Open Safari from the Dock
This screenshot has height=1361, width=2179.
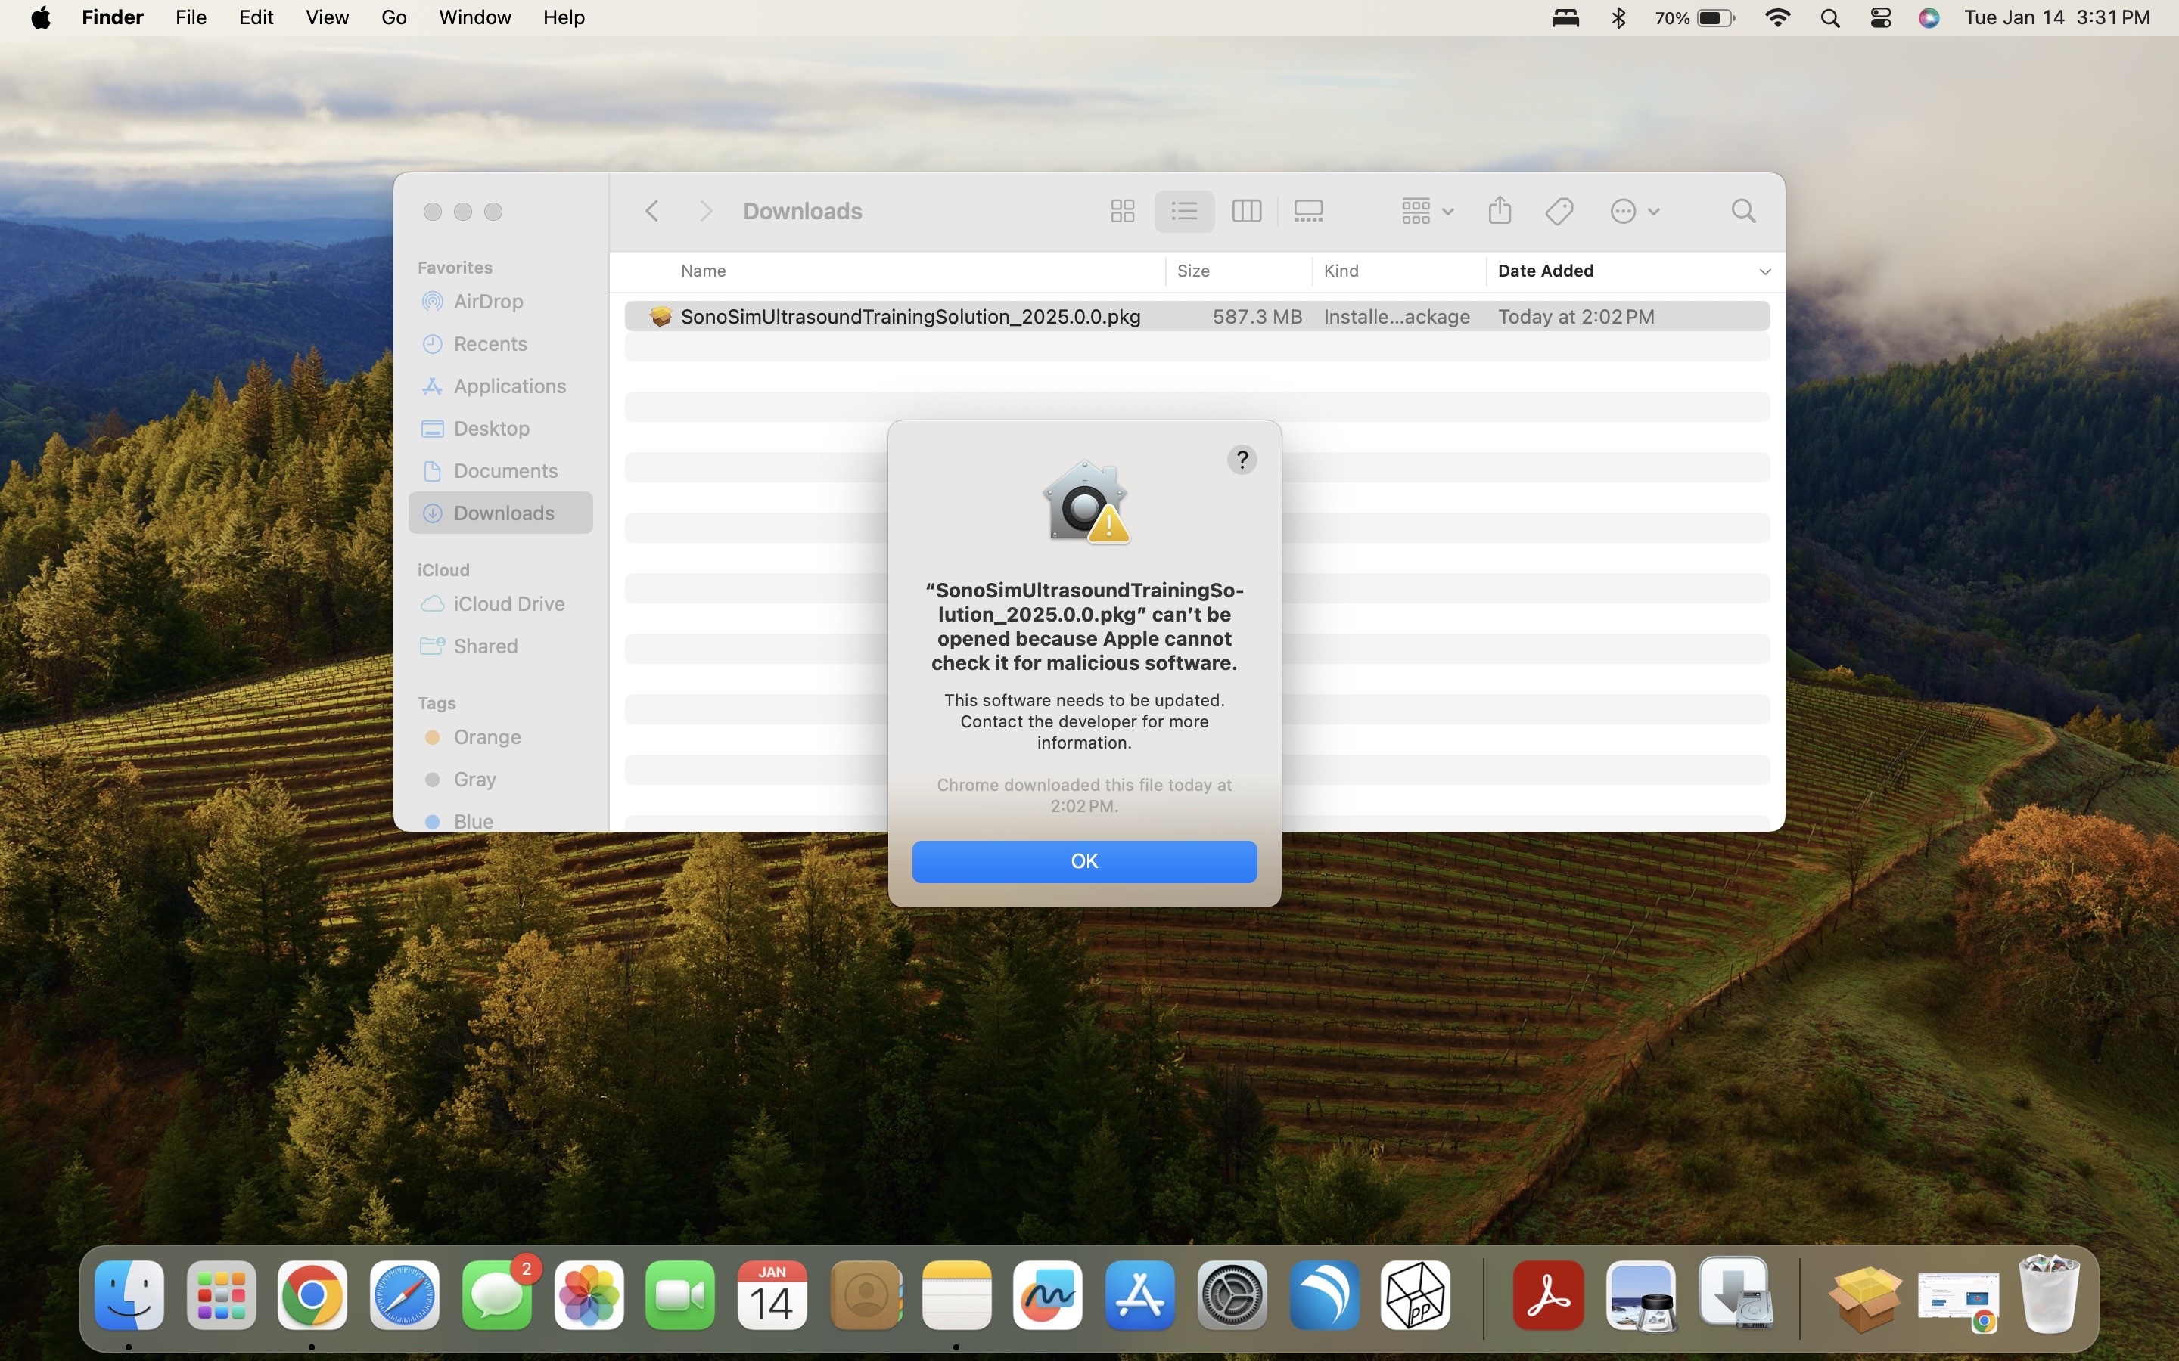pyautogui.click(x=404, y=1296)
